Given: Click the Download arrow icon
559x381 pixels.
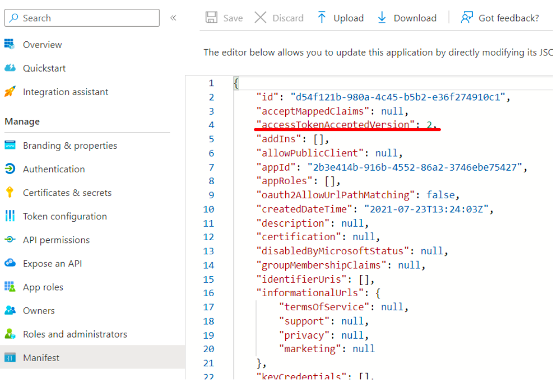Looking at the screenshot, I should click(382, 17).
